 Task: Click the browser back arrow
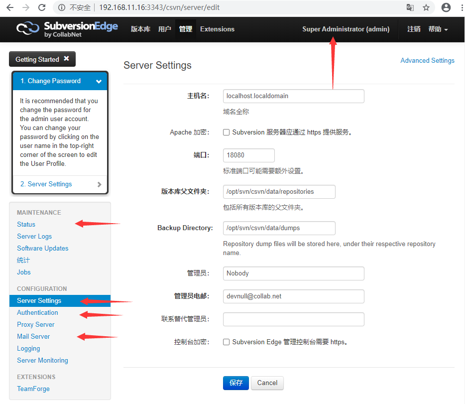[10, 7]
